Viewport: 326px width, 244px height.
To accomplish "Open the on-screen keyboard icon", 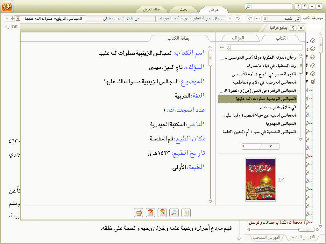I will 222,48.
